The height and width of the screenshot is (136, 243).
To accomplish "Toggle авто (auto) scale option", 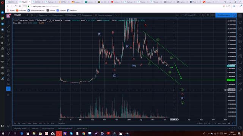I will [x=224, y=124].
